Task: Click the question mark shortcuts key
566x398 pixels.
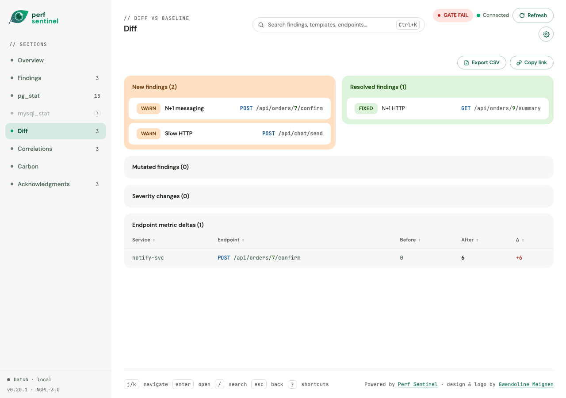Action: point(292,384)
